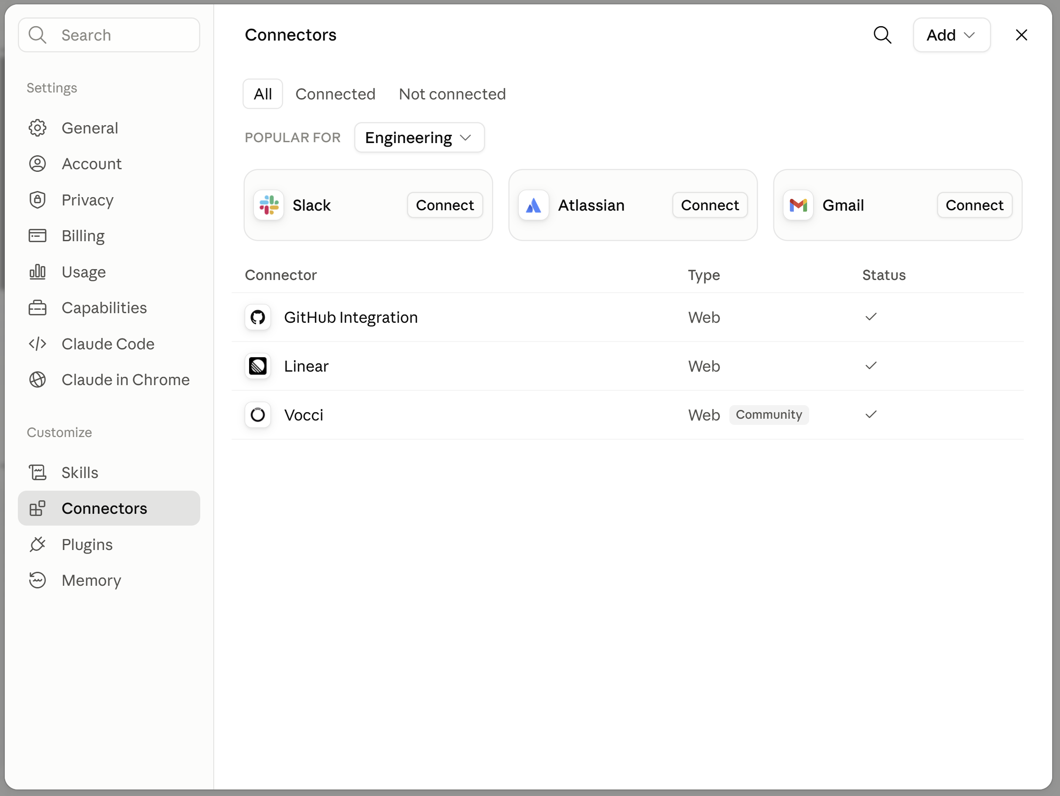Connect the Slack connector
Screen dimensions: 1060x796
pyautogui.click(x=445, y=205)
